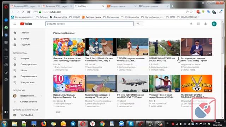The height and width of the screenshot is (127, 226).
Task: Open a new tab with plus button
Action: pos(172,6)
